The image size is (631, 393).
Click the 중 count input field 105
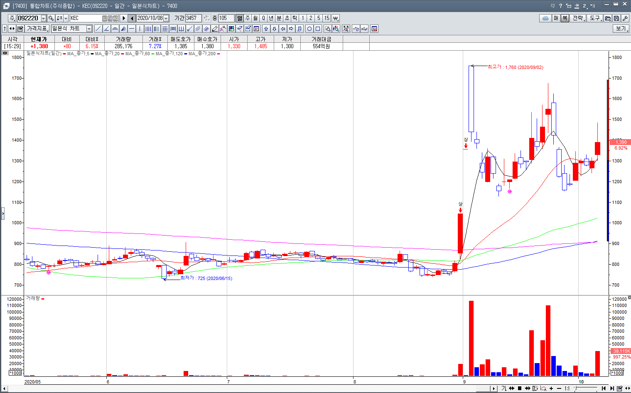tap(226, 18)
